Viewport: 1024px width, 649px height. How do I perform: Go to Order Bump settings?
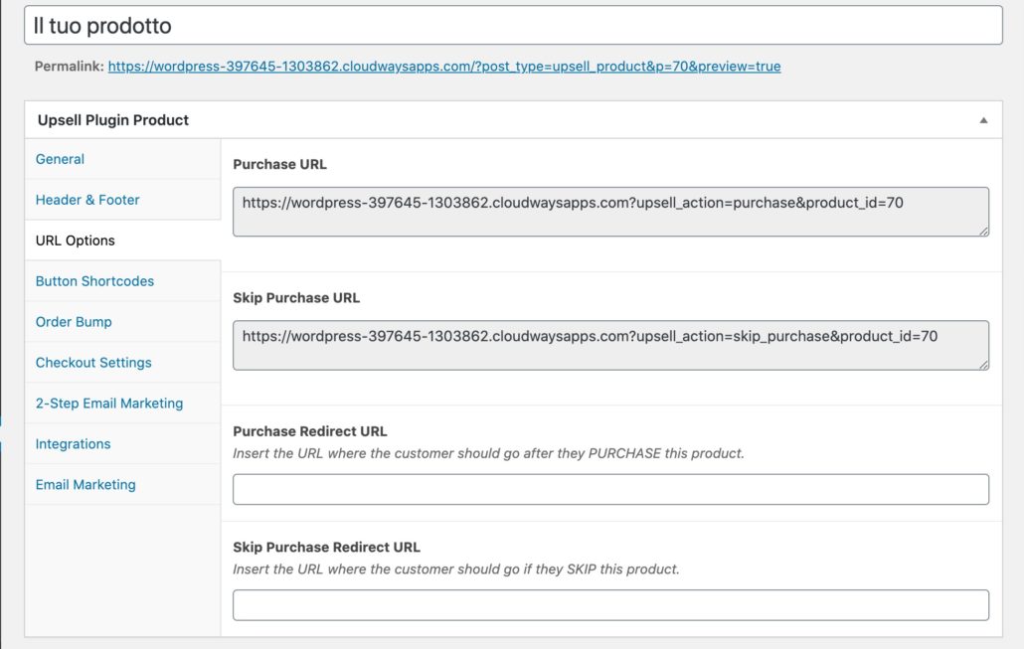(74, 322)
